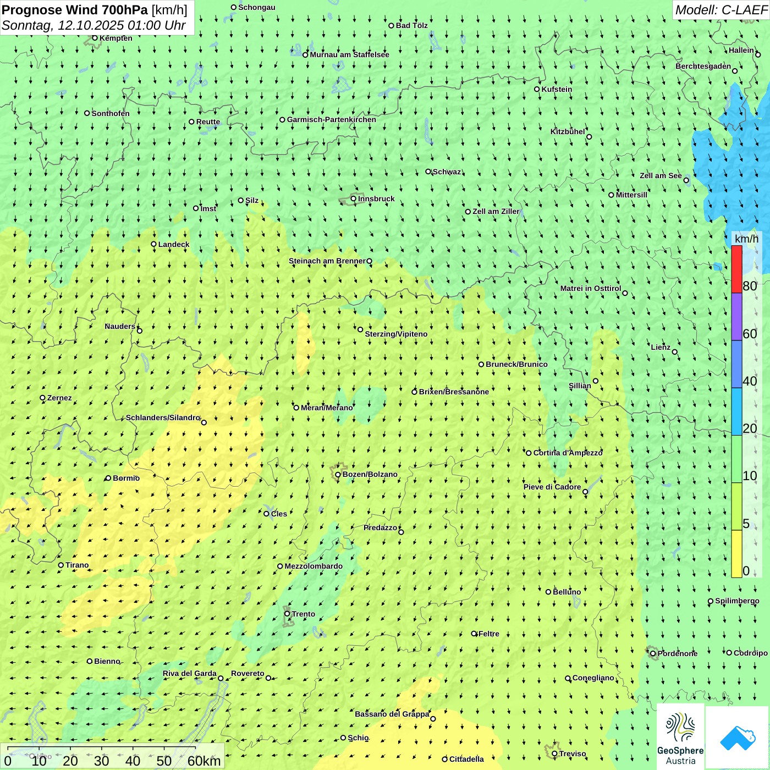Click the 'Codroipo' label
The height and width of the screenshot is (770, 770).
(751, 653)
